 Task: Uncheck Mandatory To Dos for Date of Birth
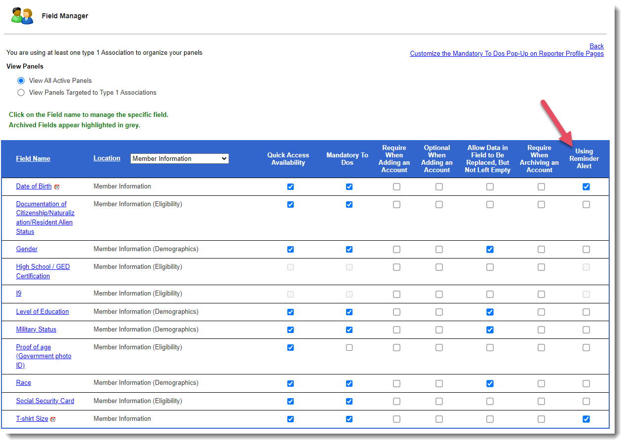(349, 187)
